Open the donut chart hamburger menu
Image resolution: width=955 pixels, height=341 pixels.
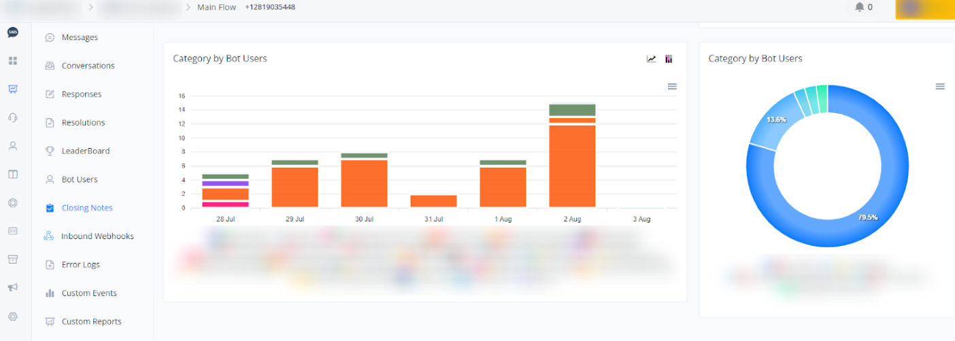[940, 86]
